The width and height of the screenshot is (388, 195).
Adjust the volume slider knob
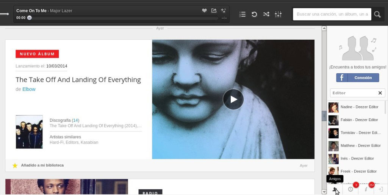[8, 14]
